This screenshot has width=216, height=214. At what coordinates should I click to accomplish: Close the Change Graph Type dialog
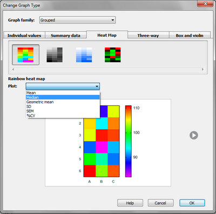pyautogui.click(x=205, y=4)
